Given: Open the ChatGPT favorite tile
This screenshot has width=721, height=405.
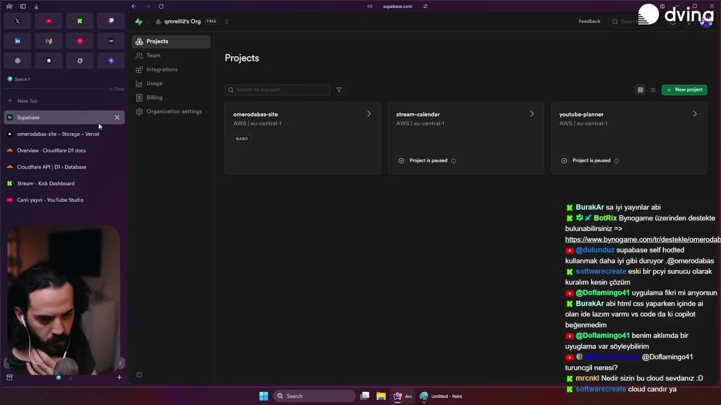Looking at the screenshot, I should point(17,61).
